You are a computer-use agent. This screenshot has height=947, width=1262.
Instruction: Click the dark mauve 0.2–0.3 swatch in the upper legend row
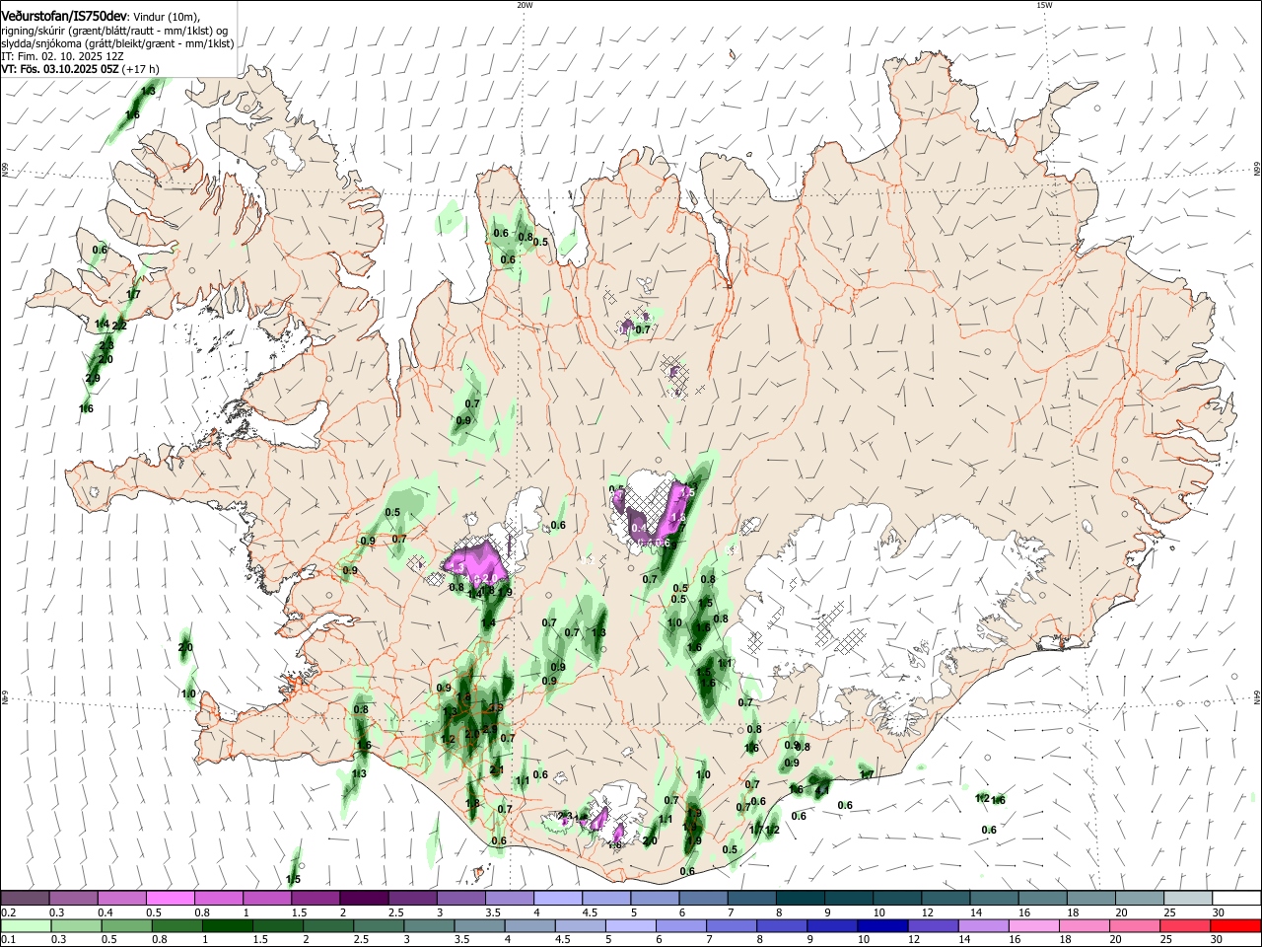point(26,899)
